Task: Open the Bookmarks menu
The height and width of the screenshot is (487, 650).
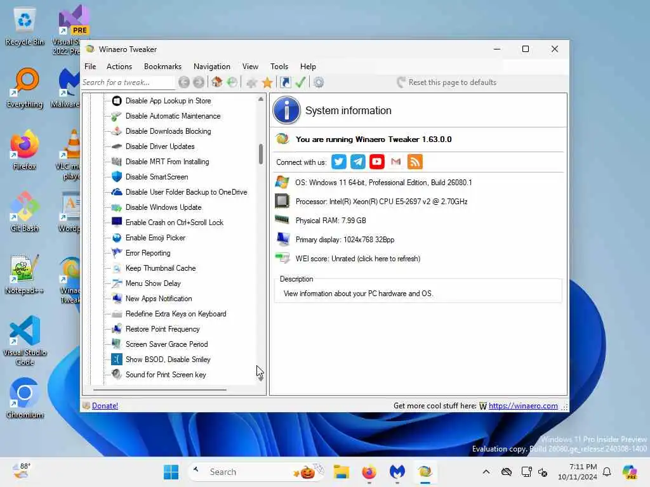Action: click(162, 66)
